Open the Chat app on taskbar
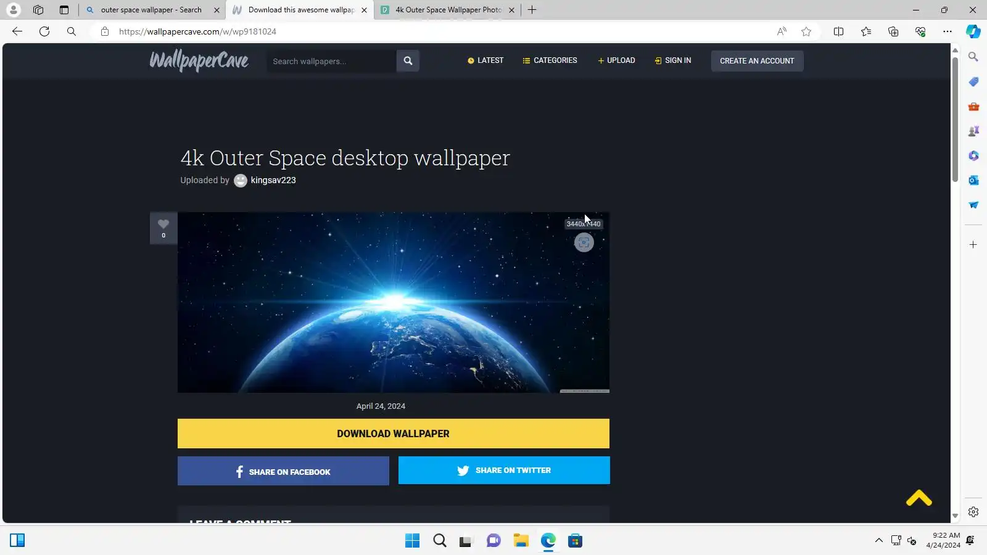Image resolution: width=987 pixels, height=555 pixels. pyautogui.click(x=493, y=541)
